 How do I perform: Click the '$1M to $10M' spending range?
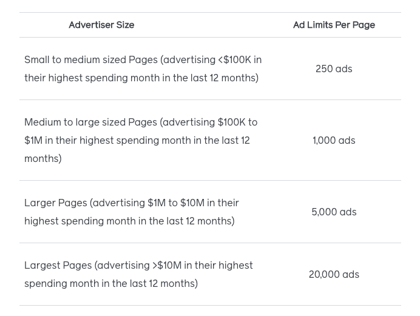click(x=176, y=203)
